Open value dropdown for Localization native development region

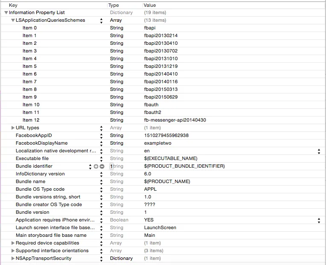click(x=319, y=151)
